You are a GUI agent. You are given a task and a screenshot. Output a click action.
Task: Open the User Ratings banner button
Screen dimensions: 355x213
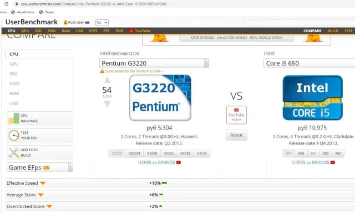(236, 38)
